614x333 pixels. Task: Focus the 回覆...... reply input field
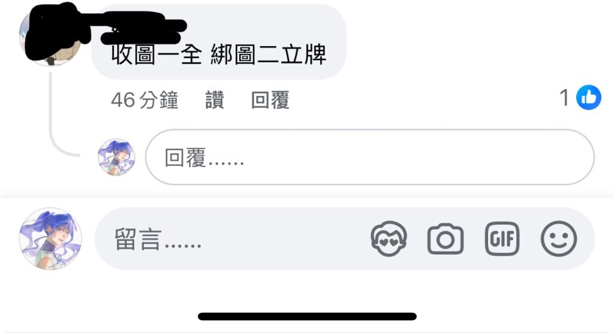click(369, 157)
